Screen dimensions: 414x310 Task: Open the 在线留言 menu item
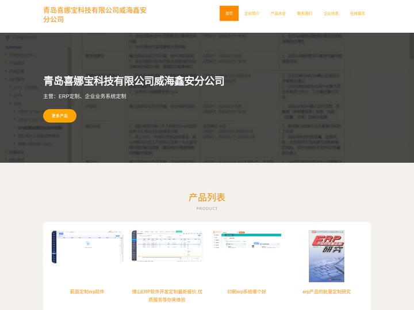[357, 13]
